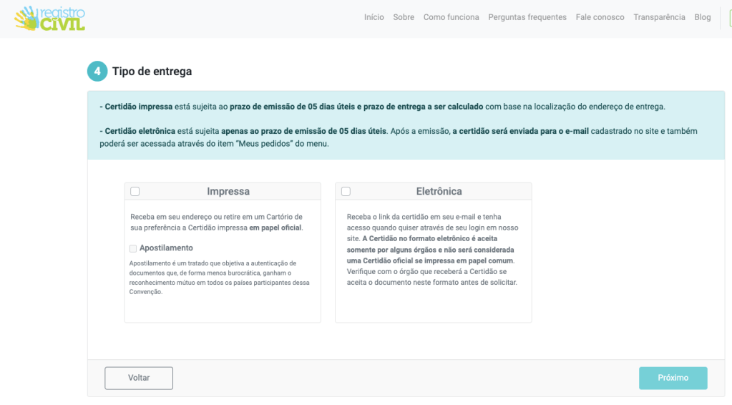Go to Como funciona page
732x405 pixels.
(451, 17)
